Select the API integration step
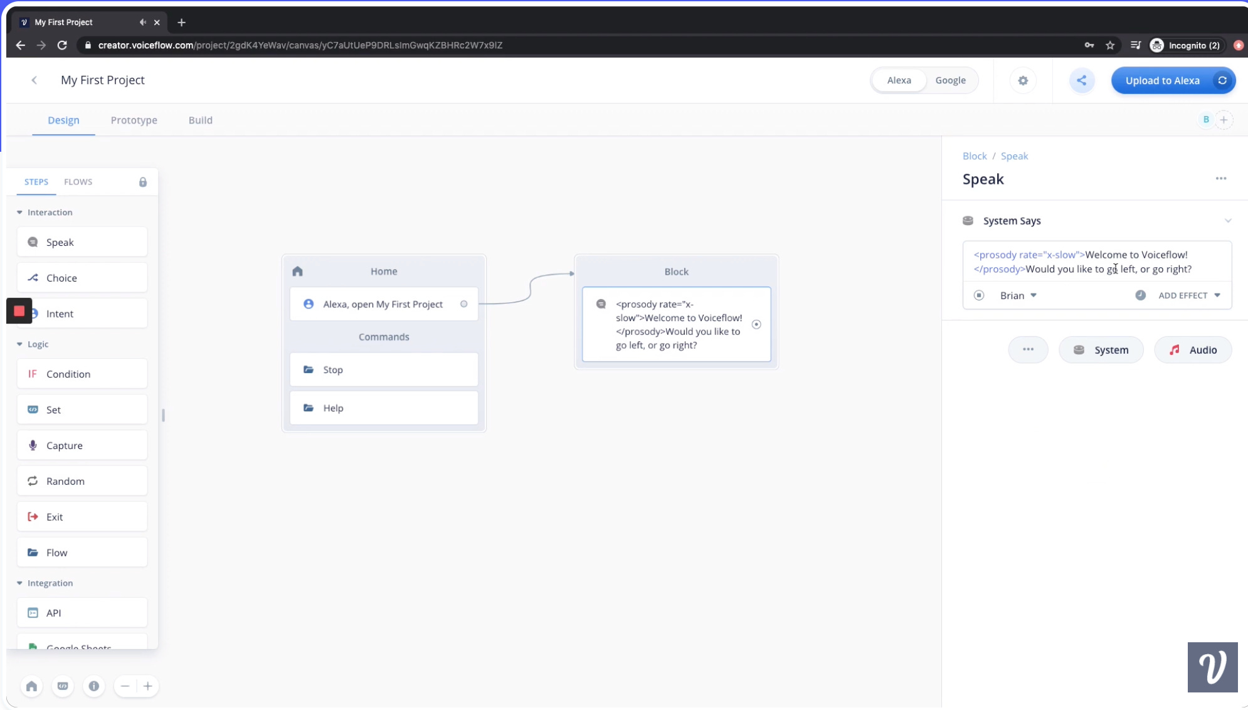 82,613
